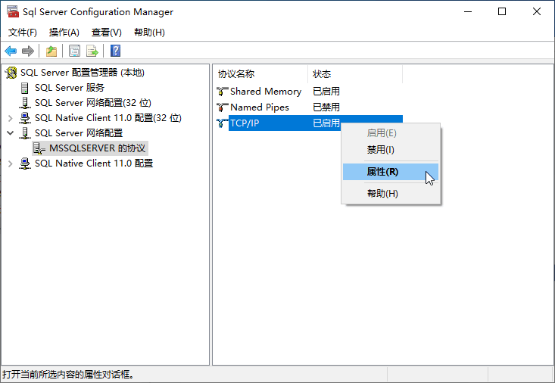Open the 操作(A) menu
The image size is (555, 383).
coord(64,33)
